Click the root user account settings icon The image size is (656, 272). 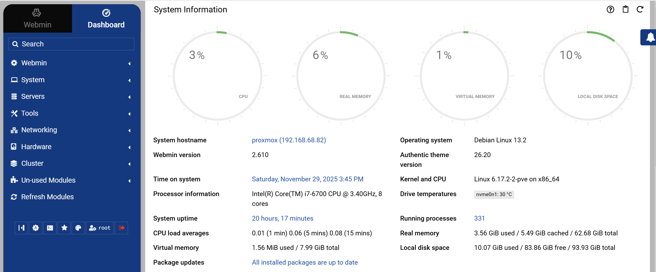tap(100, 228)
